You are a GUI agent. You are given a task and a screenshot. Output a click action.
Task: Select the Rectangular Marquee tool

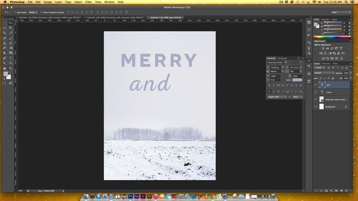[x=4, y=23]
